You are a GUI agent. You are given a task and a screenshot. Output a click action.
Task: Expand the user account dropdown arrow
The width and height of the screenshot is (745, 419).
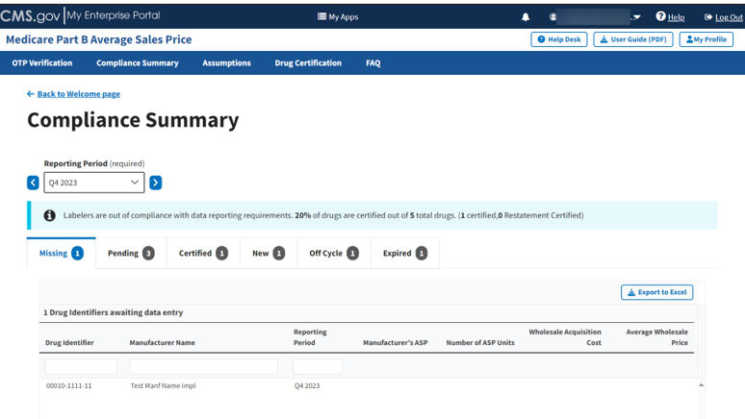click(x=636, y=17)
